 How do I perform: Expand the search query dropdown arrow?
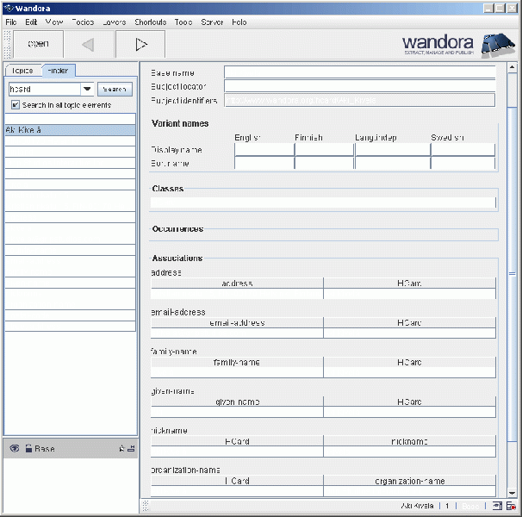[x=87, y=89]
